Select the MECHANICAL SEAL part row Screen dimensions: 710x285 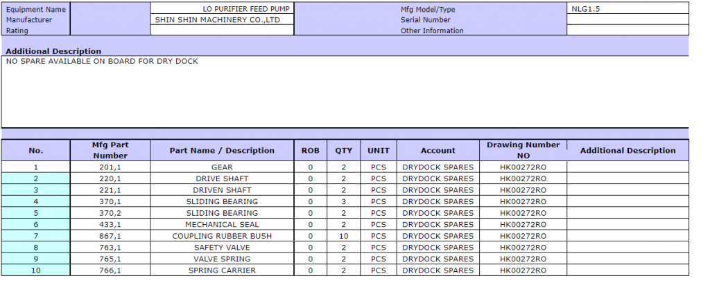pos(222,225)
